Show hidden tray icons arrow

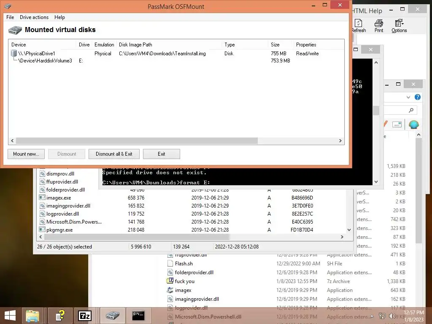pyautogui.click(x=372, y=316)
